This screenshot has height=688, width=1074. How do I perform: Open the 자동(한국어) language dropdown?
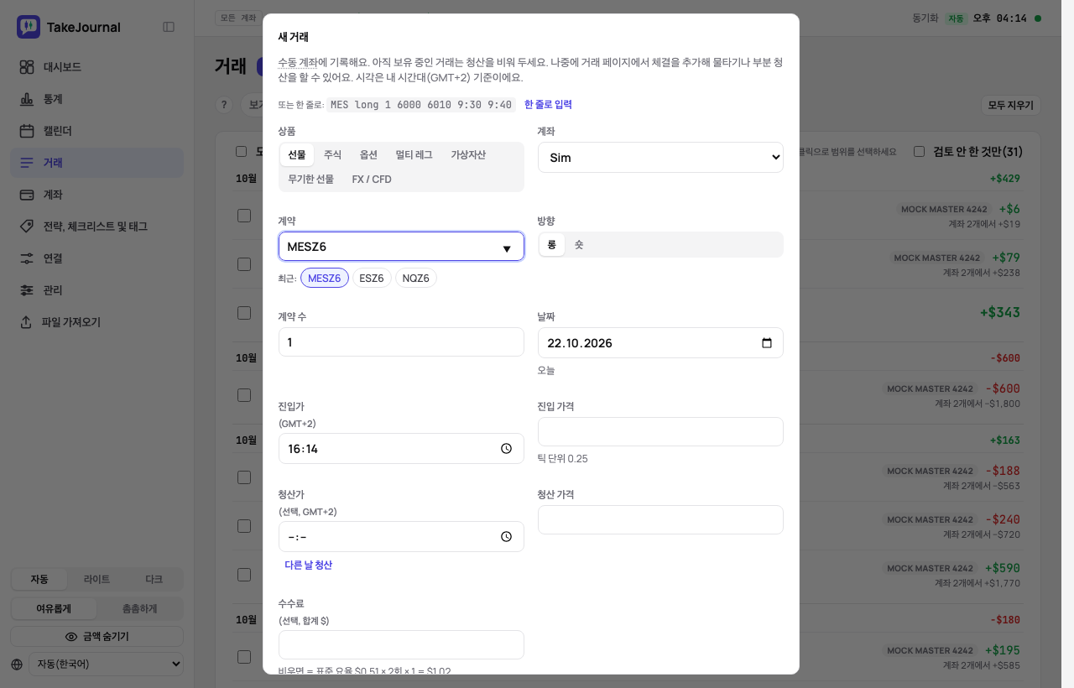tap(106, 664)
